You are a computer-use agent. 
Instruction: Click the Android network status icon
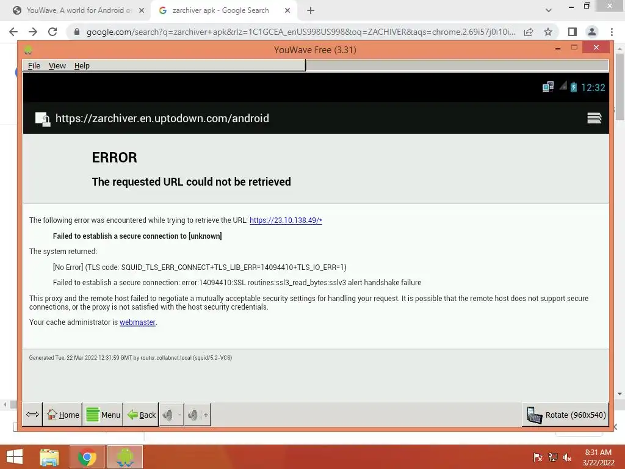coord(548,87)
